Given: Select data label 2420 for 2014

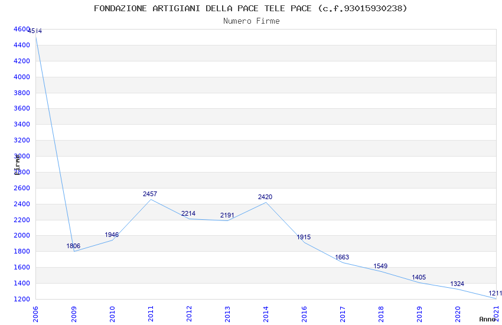Looking at the screenshot, I should click(265, 197).
